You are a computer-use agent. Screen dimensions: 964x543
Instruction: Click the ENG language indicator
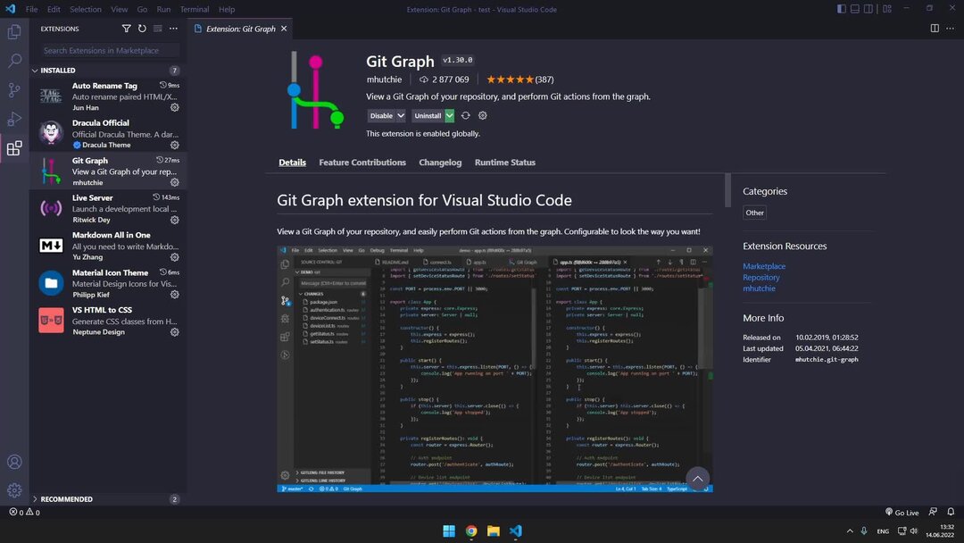point(883,531)
